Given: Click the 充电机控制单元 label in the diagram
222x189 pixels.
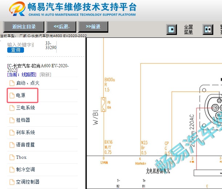Looking at the screenshot, I should [x=158, y=171].
